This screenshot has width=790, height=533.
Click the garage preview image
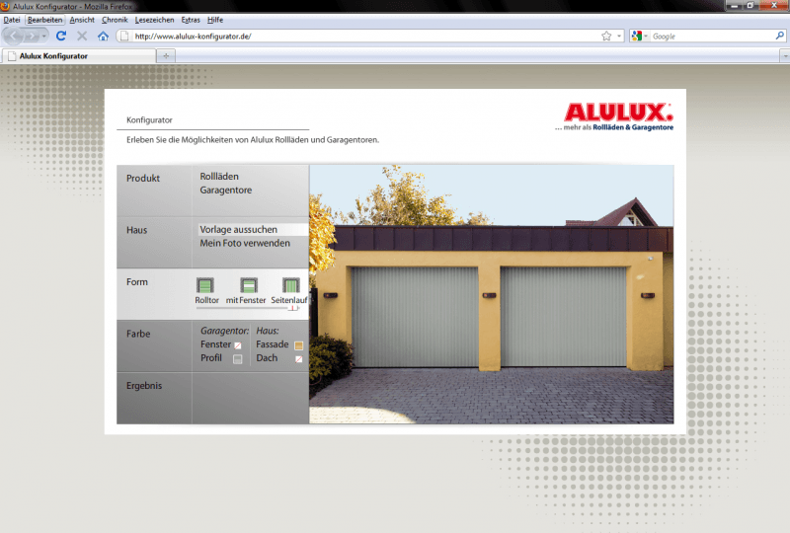491,294
